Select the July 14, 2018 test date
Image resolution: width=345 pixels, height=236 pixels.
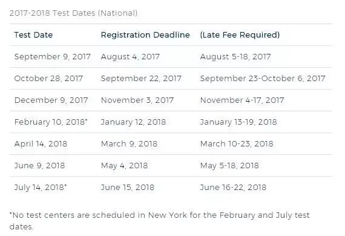click(x=41, y=188)
